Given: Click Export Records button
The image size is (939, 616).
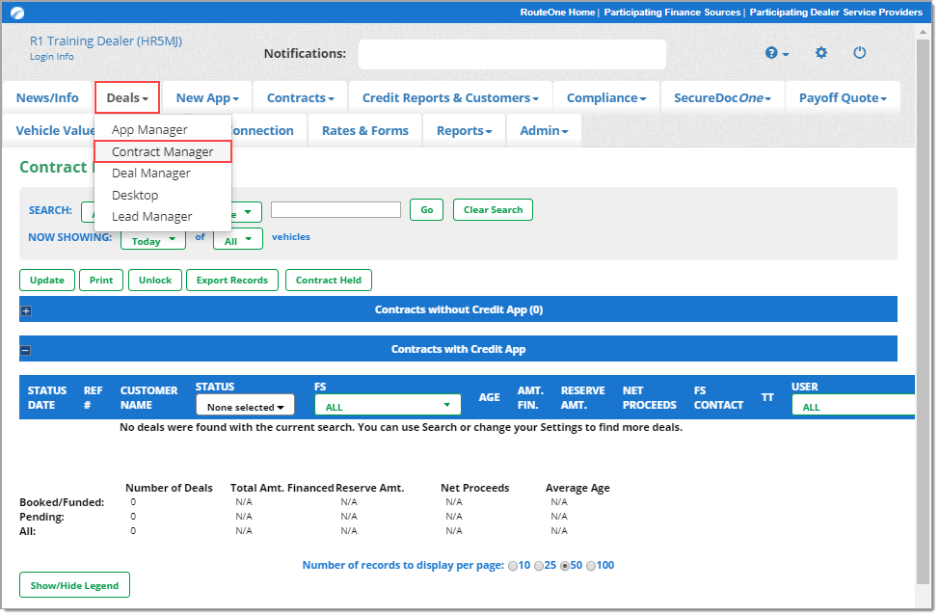Looking at the screenshot, I should pyautogui.click(x=232, y=281).
